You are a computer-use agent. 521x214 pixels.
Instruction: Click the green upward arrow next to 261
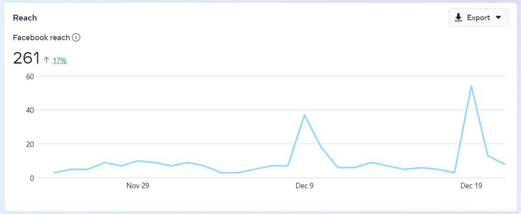coord(47,60)
